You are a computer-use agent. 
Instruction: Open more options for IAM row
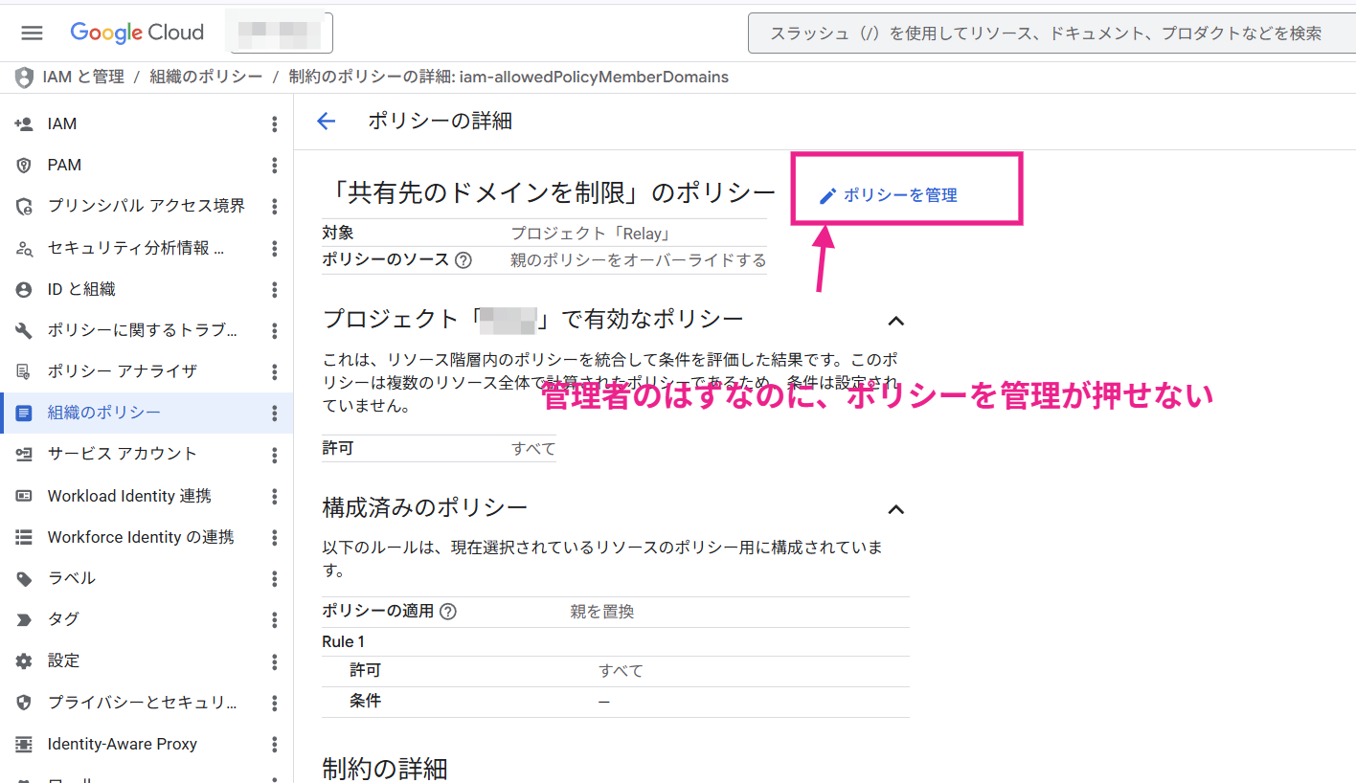(x=275, y=123)
